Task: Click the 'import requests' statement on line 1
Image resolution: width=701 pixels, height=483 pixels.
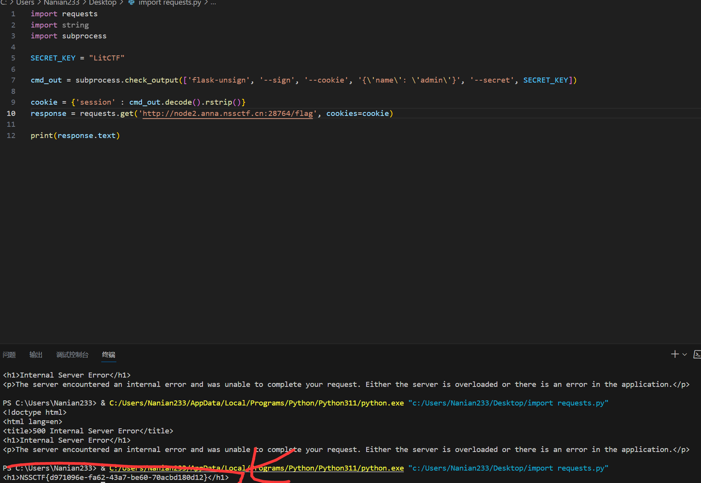Action: (64, 14)
